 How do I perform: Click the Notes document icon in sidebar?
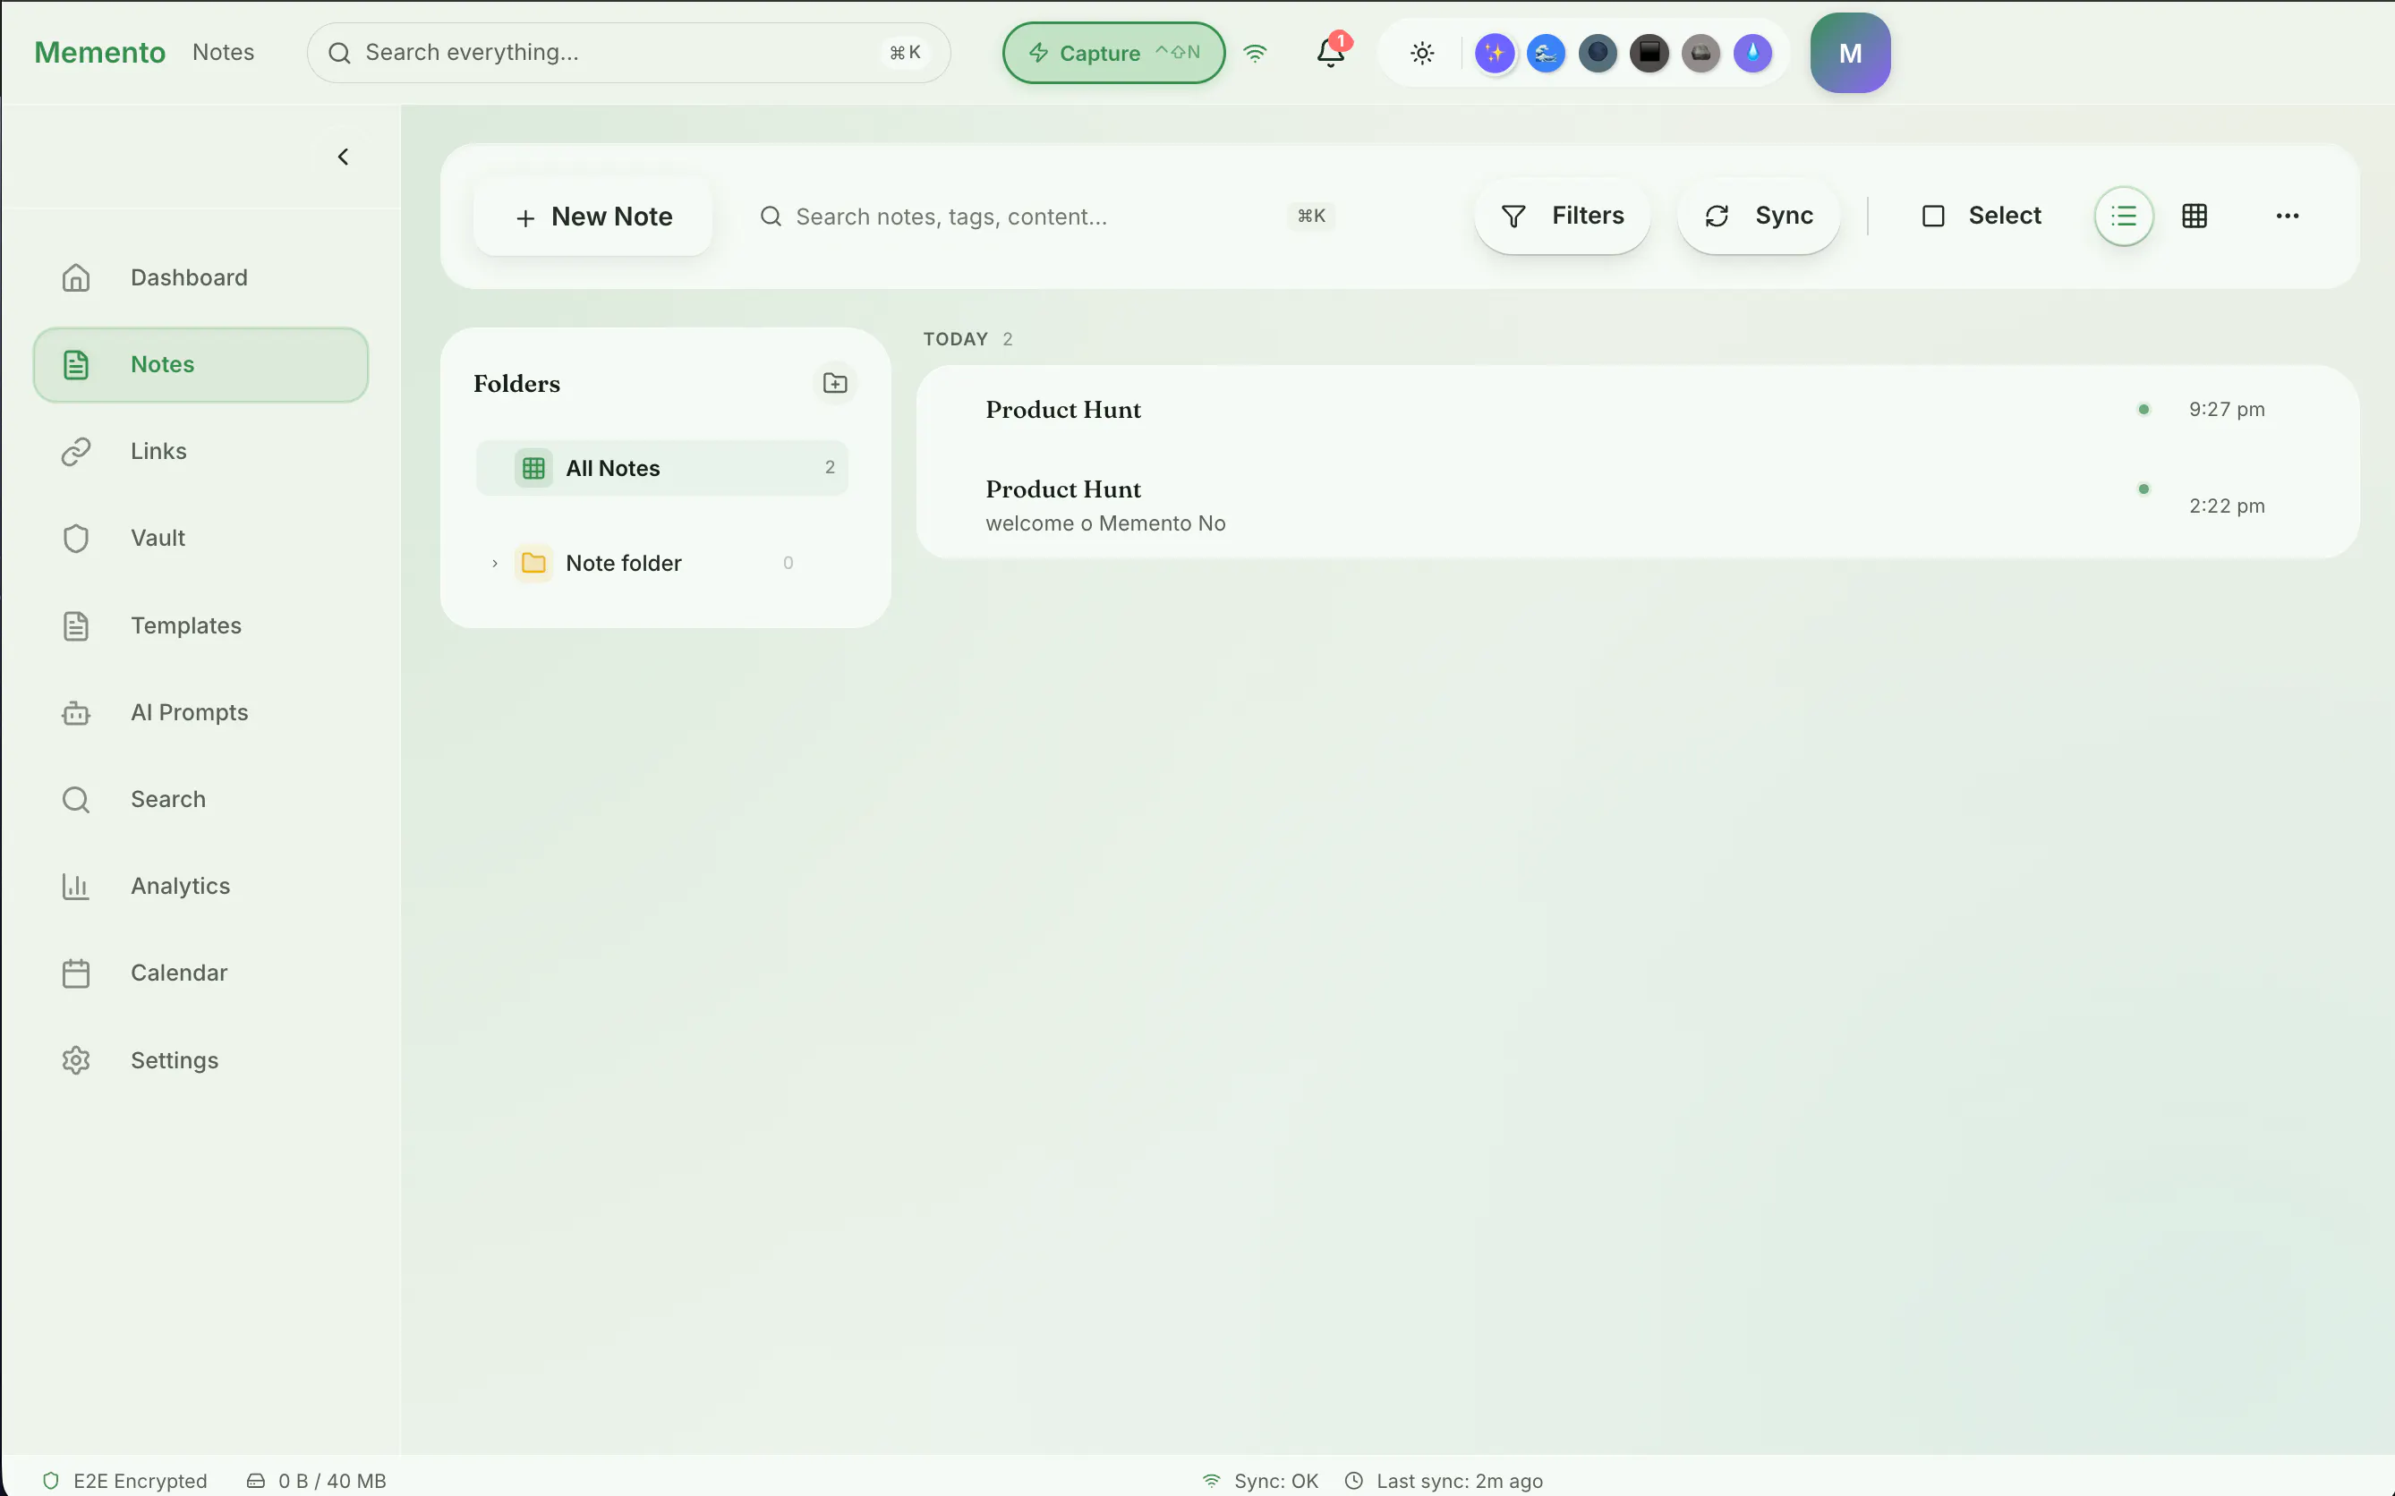click(x=76, y=364)
